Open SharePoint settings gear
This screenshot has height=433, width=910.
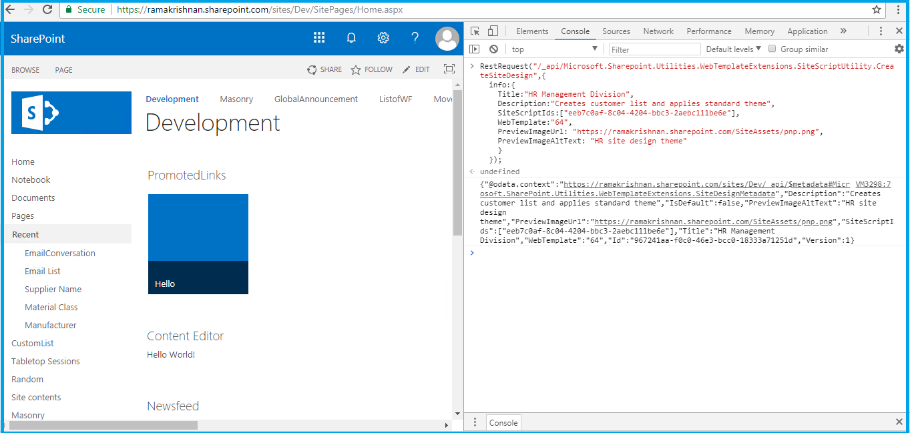(383, 38)
